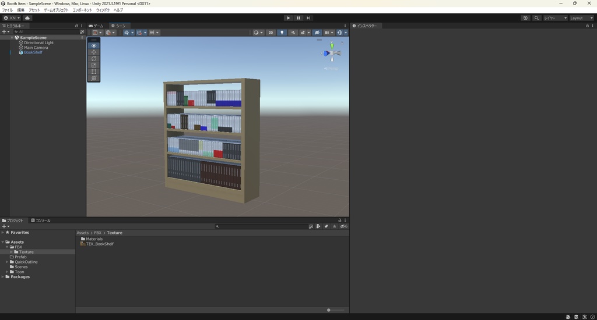Open Hierarchy panel three-dot options menu
This screenshot has height=320, width=597.
coord(82,26)
